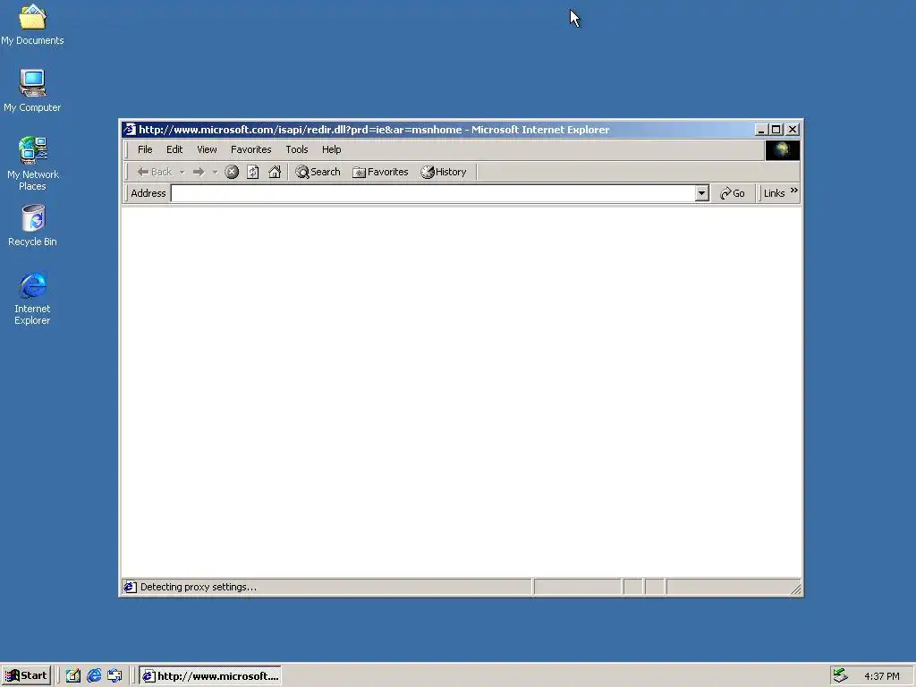Click the status bar page icon
The width and height of the screenshot is (916, 687).
click(x=130, y=587)
